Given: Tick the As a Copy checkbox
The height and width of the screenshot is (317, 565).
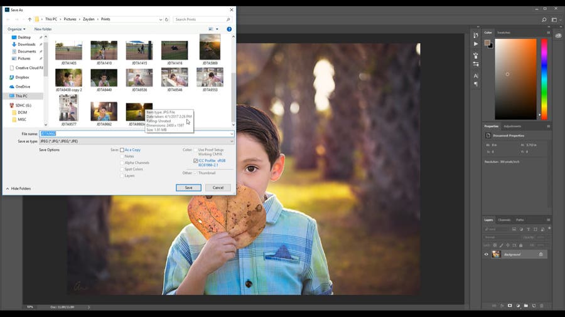Looking at the screenshot, I should (x=122, y=150).
